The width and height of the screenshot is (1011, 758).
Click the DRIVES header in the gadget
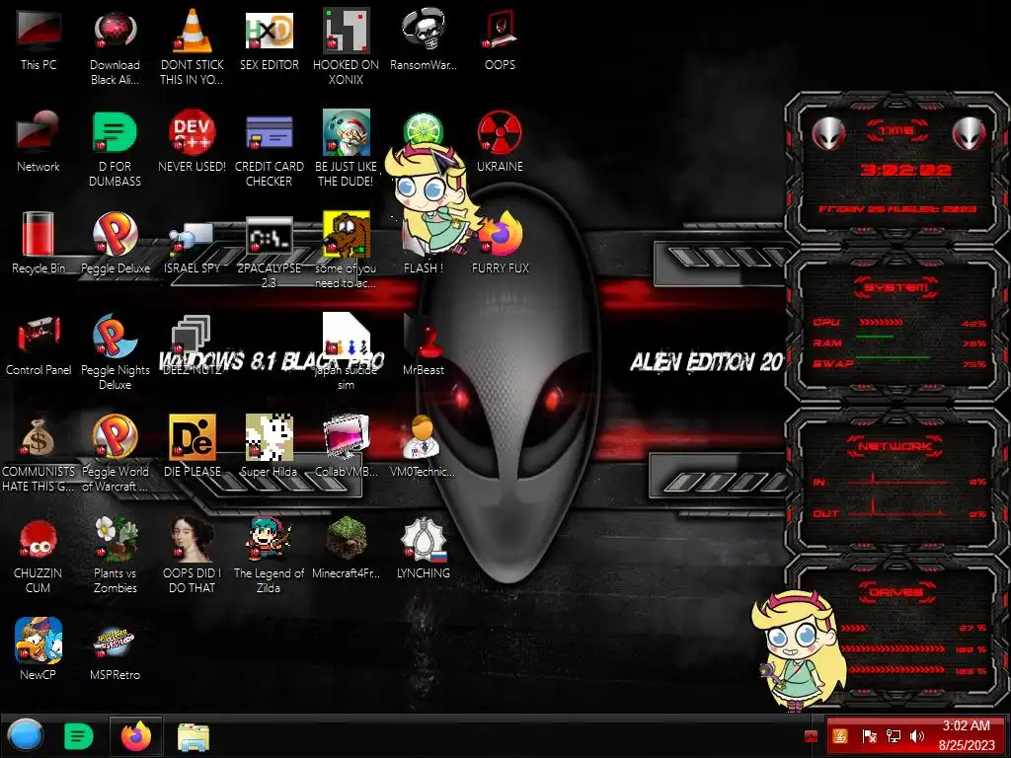click(x=896, y=592)
